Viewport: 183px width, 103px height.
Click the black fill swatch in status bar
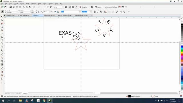(x=130, y=96)
